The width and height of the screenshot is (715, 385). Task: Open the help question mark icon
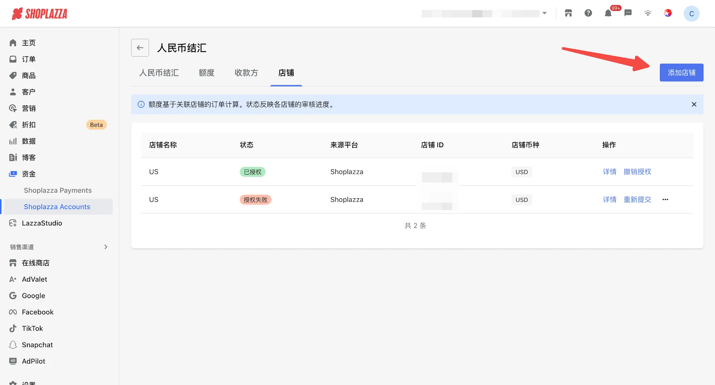[x=588, y=13]
